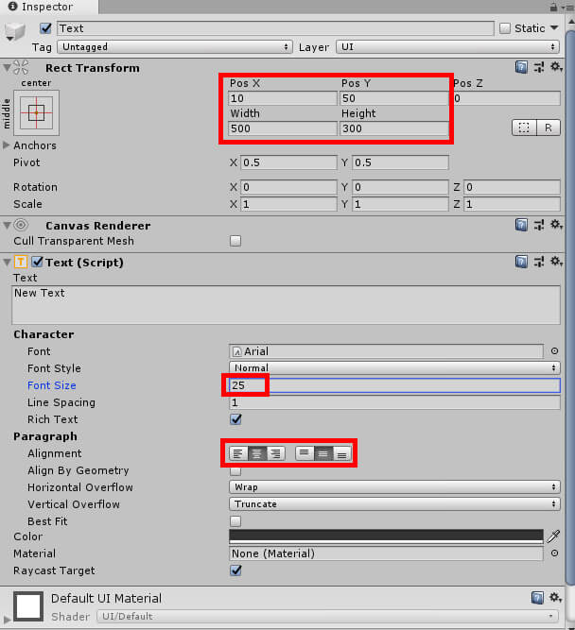Select left horizontal text alignment
This screenshot has width=575, height=630.
[x=238, y=453]
